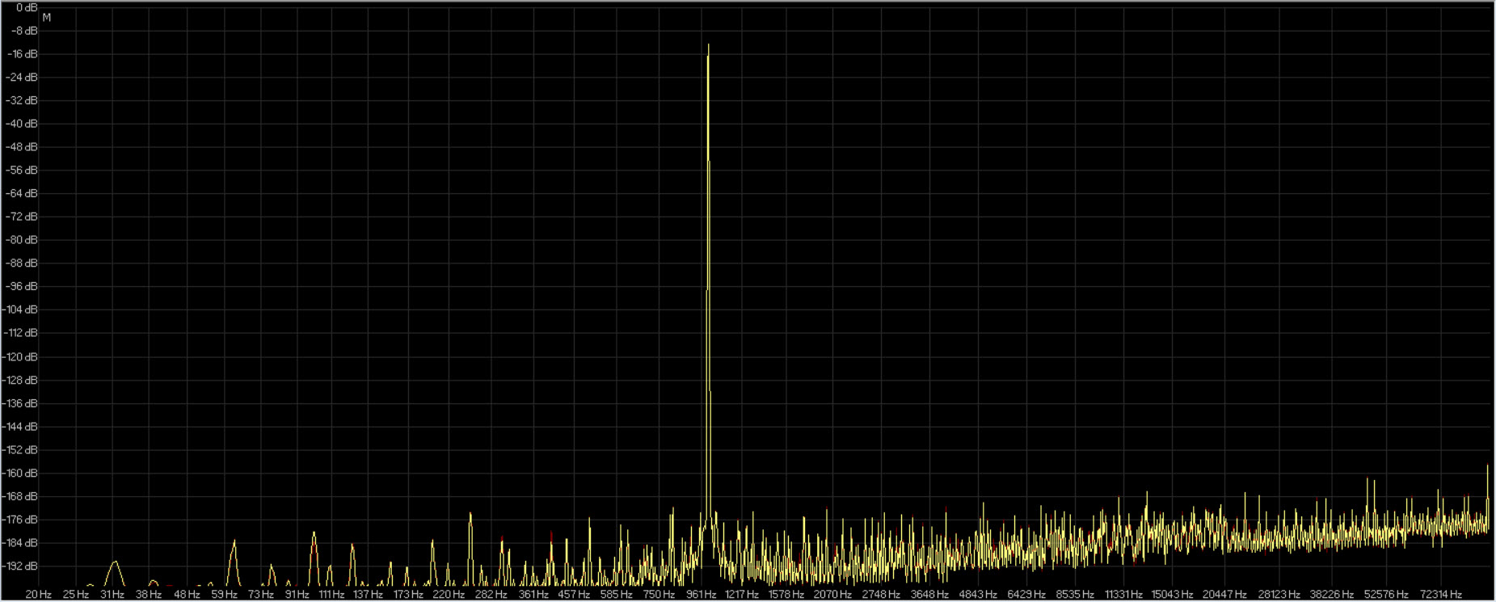Select the 25 Hz frequency label
The width and height of the screenshot is (1496, 602).
pos(75,594)
